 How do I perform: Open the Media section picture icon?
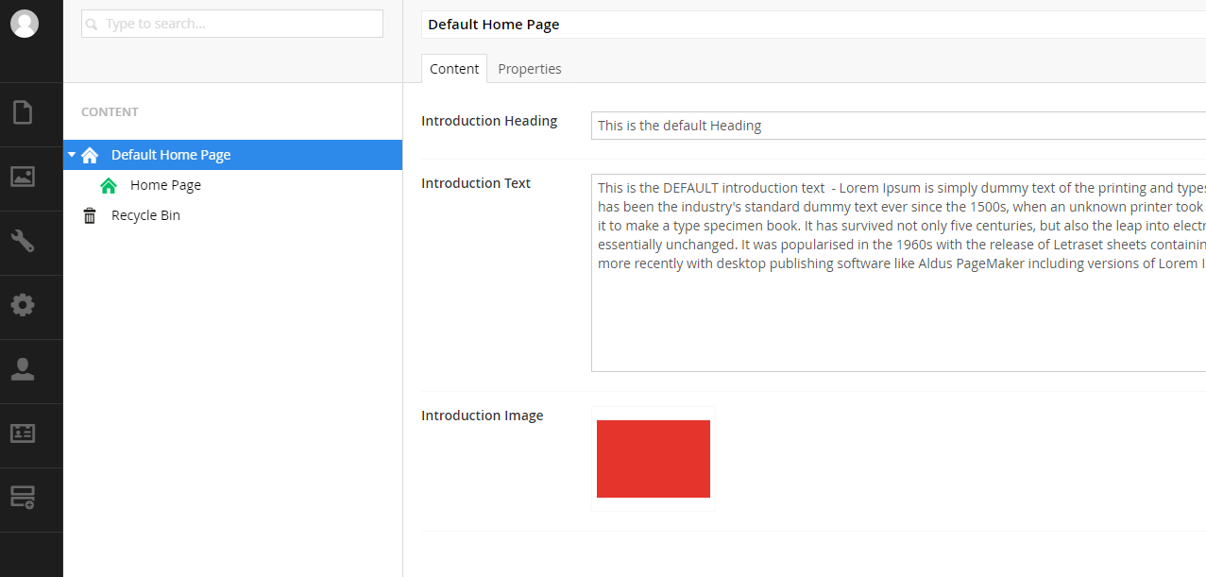[x=23, y=177]
